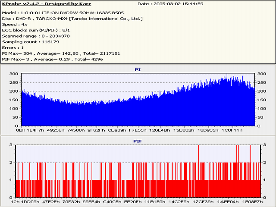Click the PI axis label F7E55h

[x=138, y=130]
